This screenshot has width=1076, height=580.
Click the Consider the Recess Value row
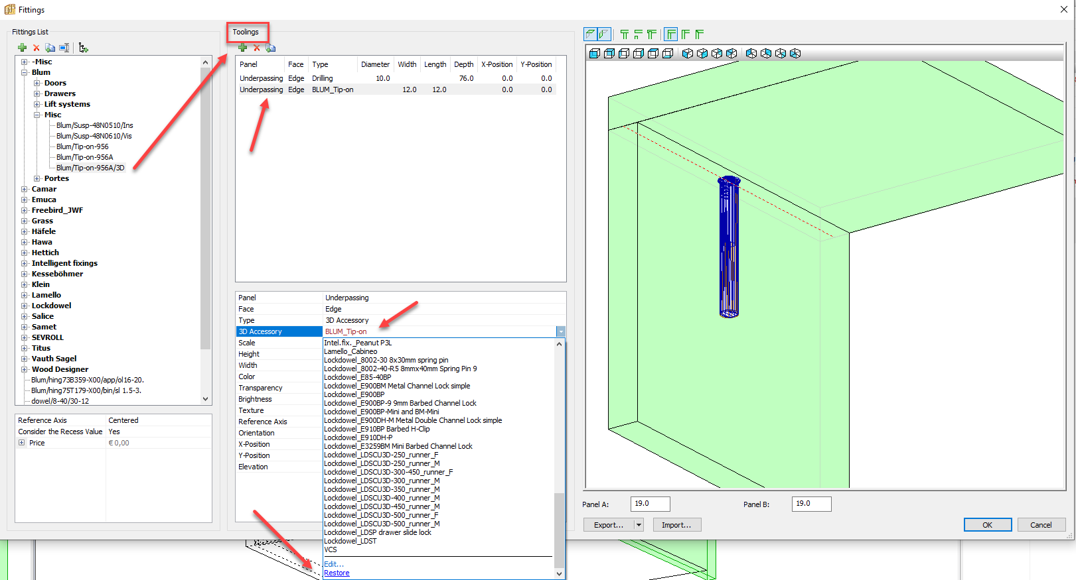(114, 432)
